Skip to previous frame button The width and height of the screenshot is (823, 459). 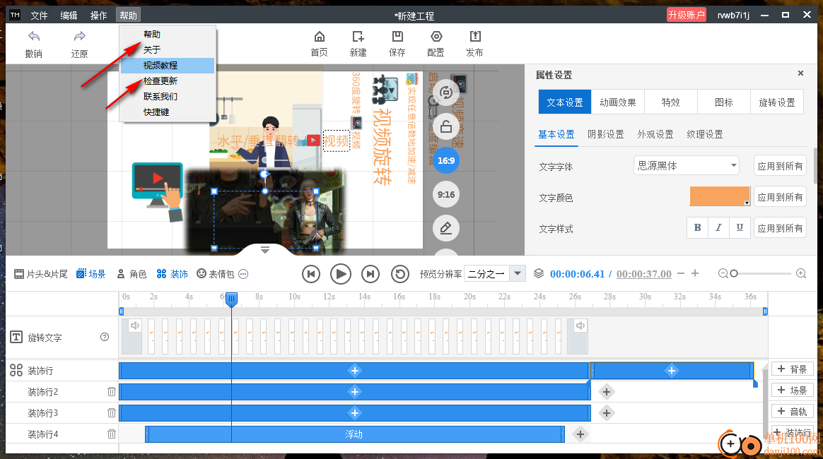pos(311,274)
